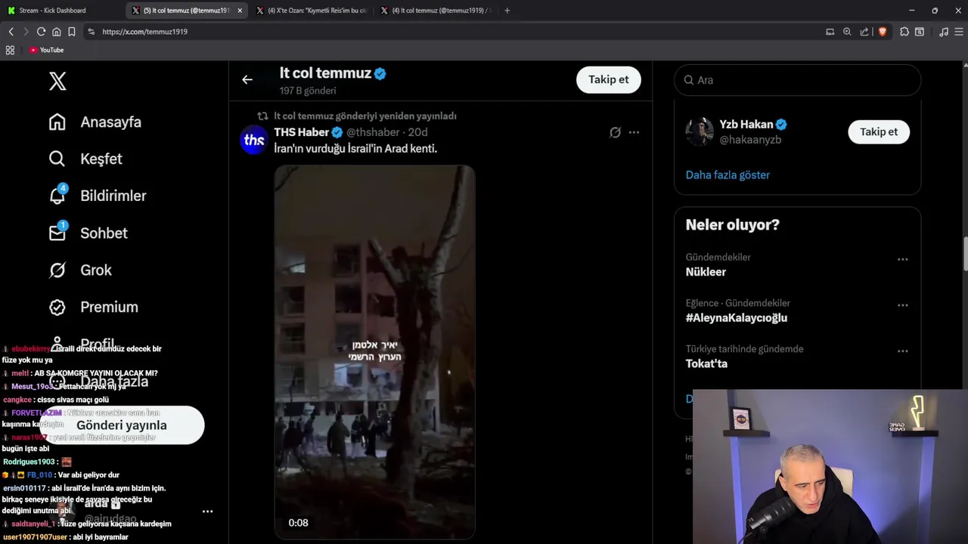Go back with profile header arrow
The height and width of the screenshot is (544, 968).
[247, 79]
